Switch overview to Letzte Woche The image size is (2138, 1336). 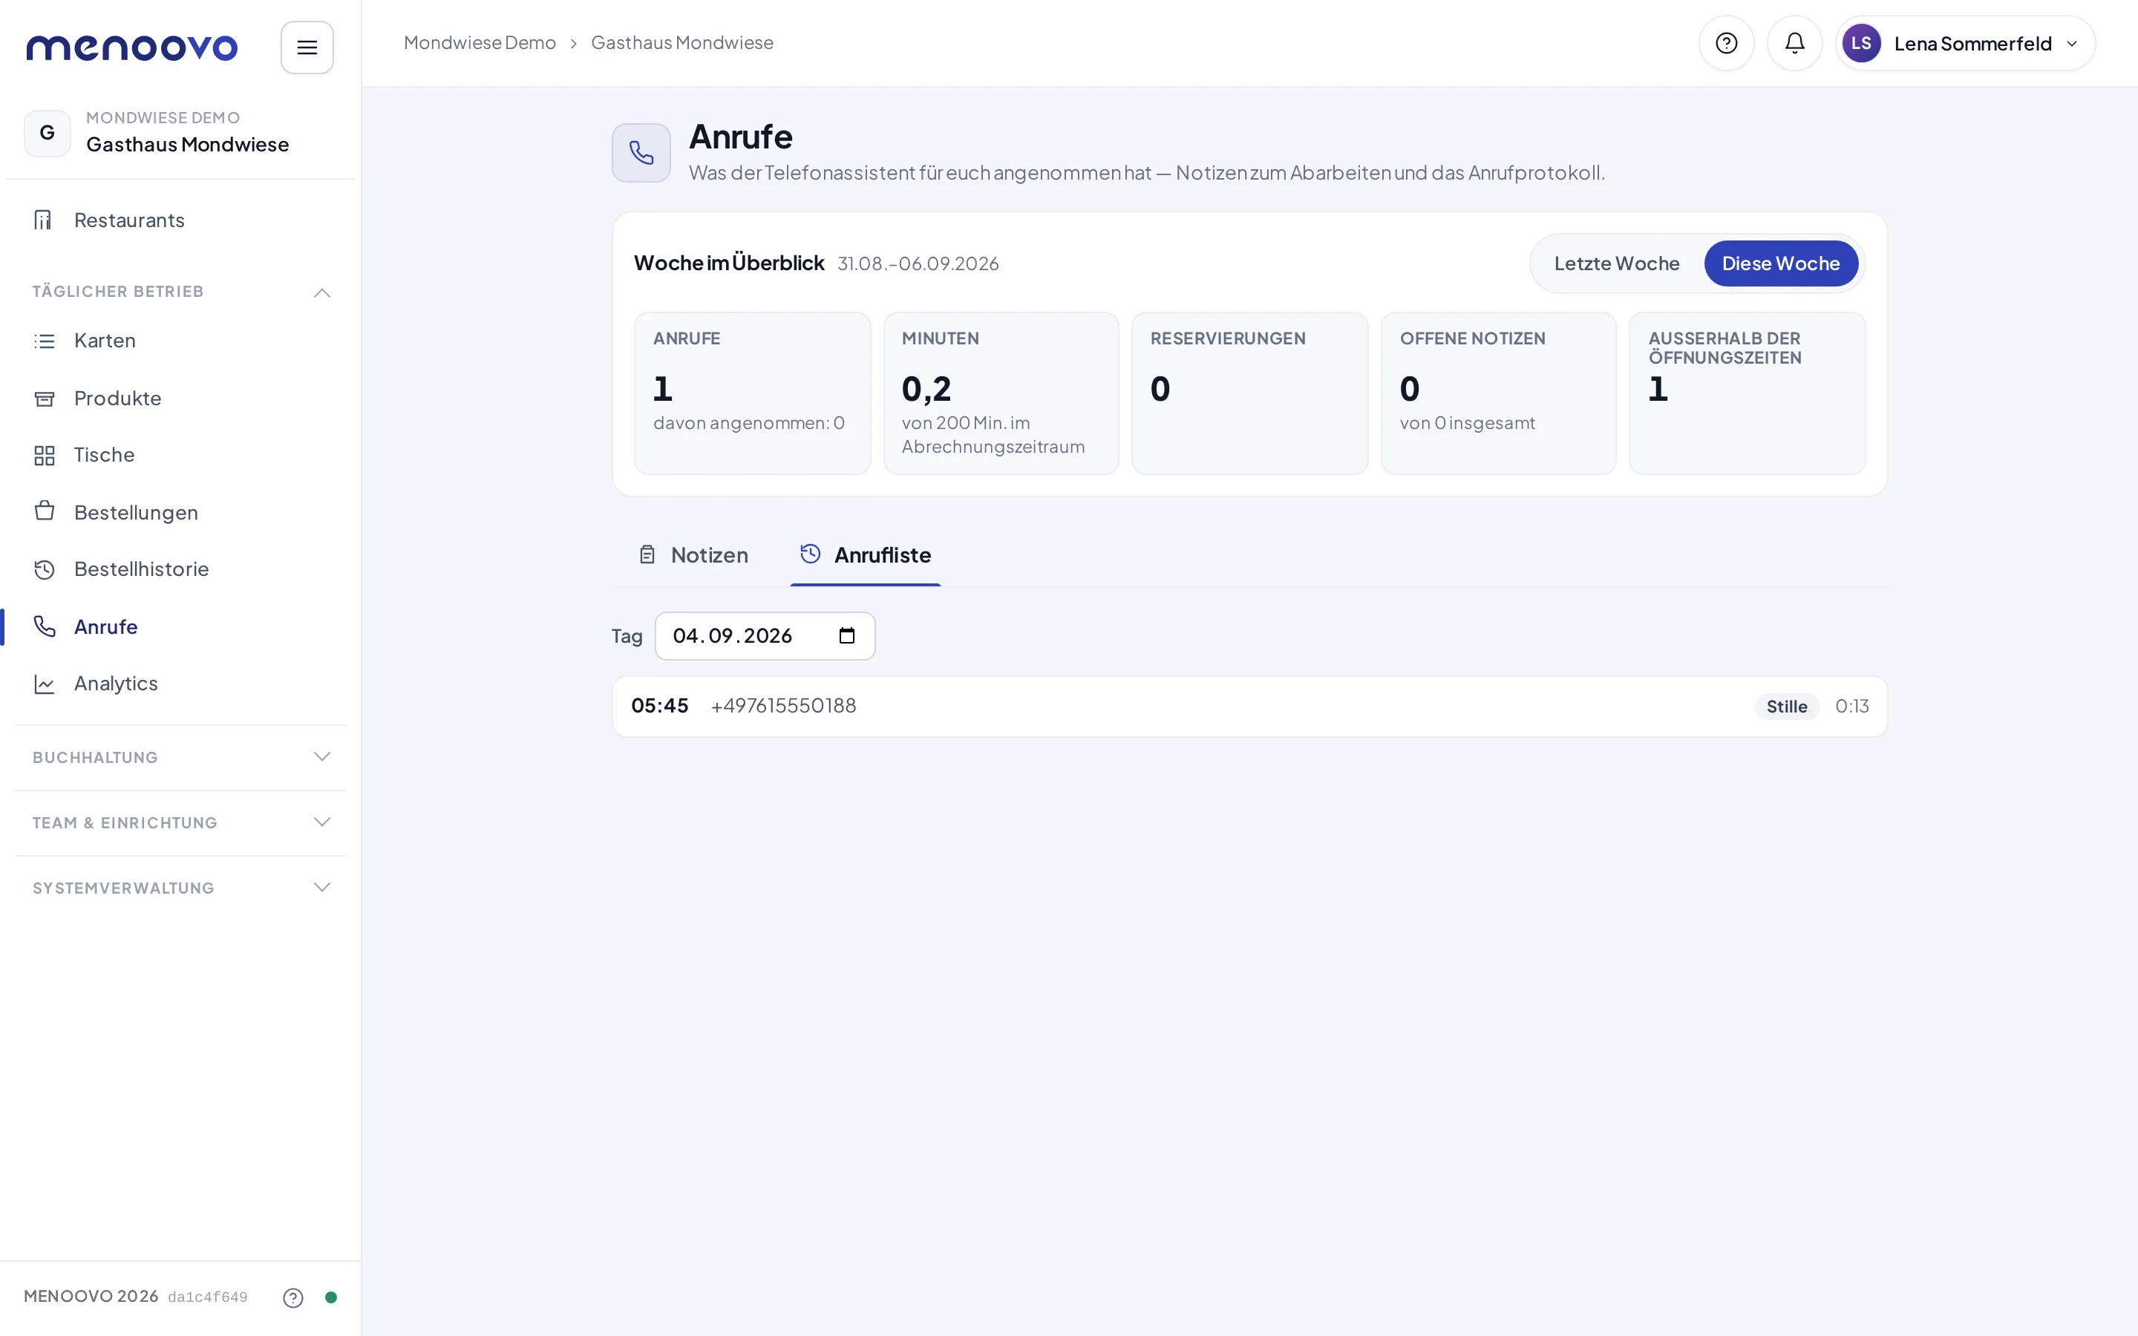pos(1616,263)
